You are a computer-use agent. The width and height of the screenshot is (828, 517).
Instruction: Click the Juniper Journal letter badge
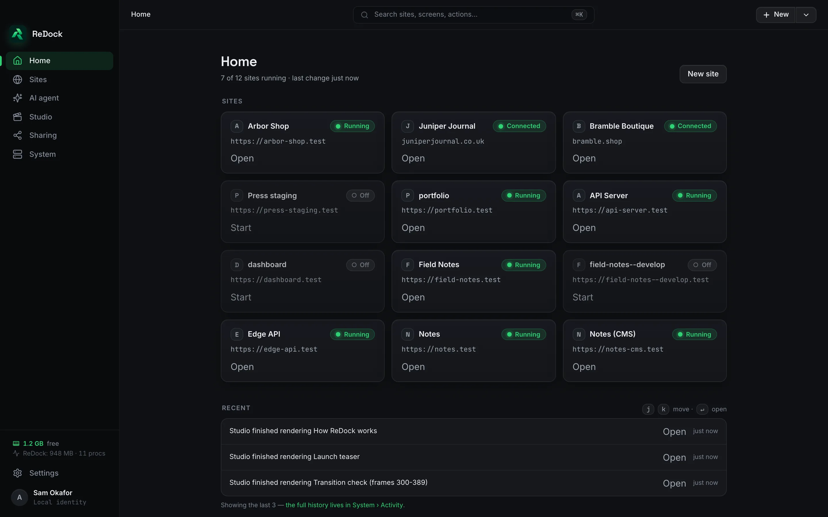(407, 126)
